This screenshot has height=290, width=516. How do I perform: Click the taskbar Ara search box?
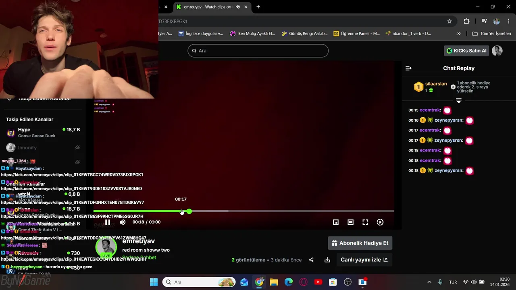point(200,282)
